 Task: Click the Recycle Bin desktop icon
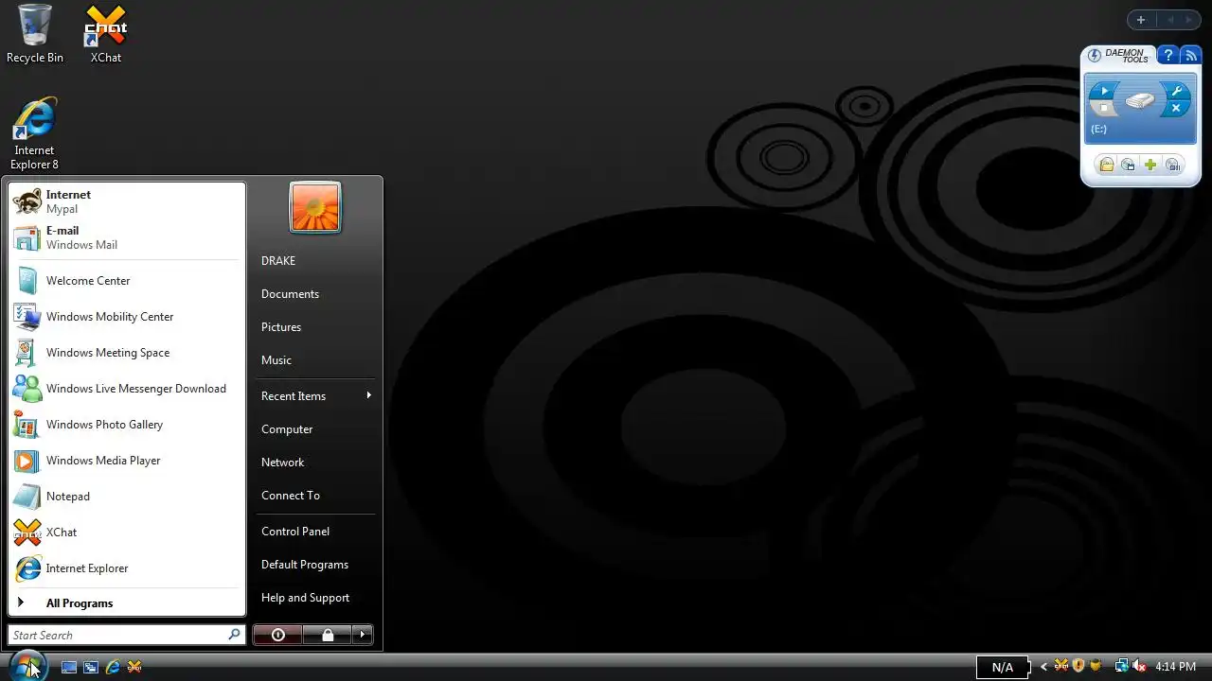coord(35,34)
